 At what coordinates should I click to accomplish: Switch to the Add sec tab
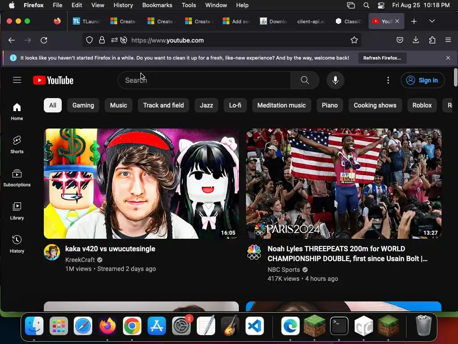click(x=236, y=21)
